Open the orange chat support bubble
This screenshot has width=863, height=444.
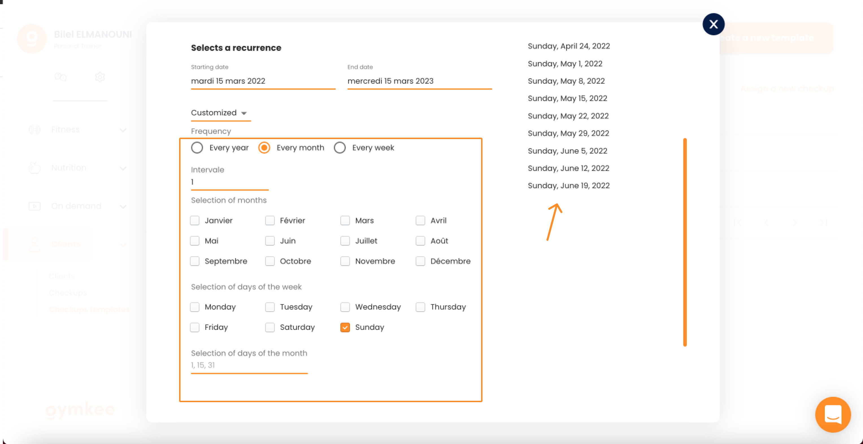832,415
